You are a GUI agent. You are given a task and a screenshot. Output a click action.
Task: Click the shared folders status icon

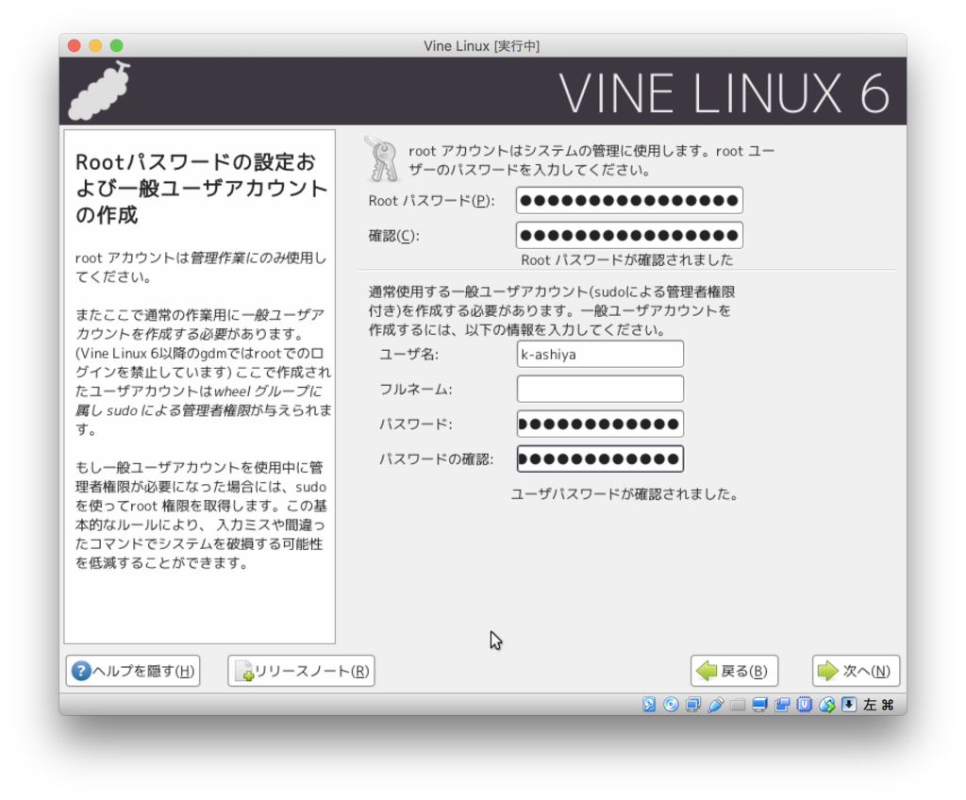pos(738,705)
